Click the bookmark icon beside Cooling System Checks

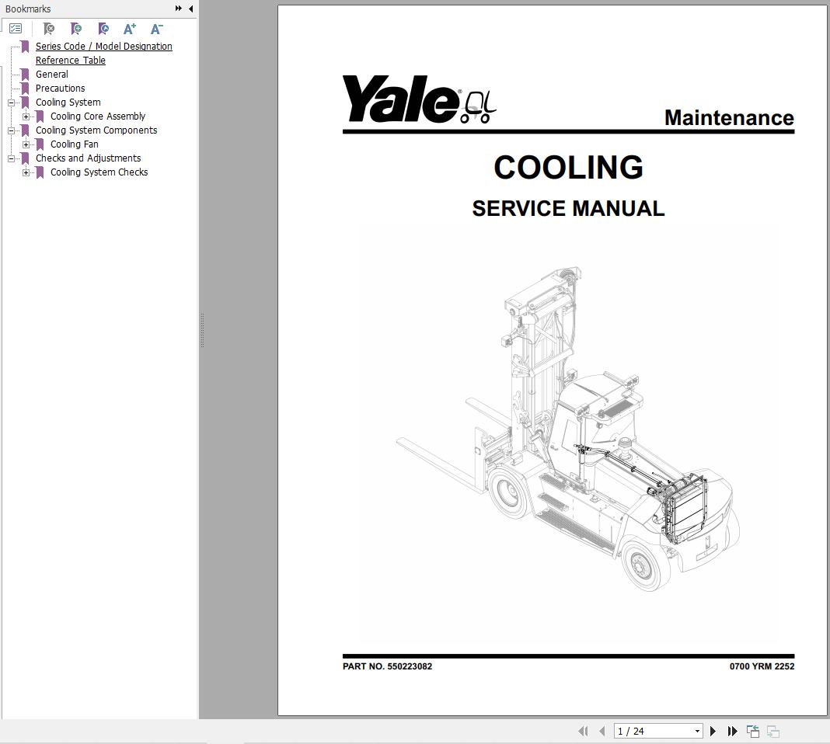40,172
